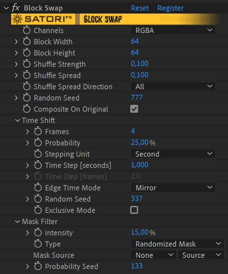Open the Stepping Unit dropdown set to Second
This screenshot has width=228, height=274.
(x=173, y=154)
